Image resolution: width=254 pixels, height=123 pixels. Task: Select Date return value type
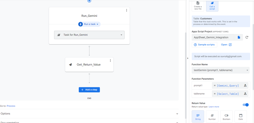[241, 116]
